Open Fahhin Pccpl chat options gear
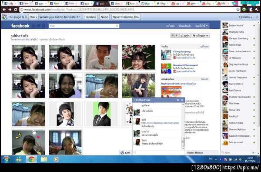261x172 pixels. (x=178, y=100)
